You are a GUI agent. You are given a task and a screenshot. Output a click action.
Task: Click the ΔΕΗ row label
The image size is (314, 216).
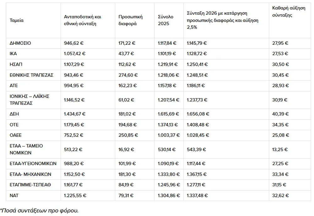coord(14,114)
